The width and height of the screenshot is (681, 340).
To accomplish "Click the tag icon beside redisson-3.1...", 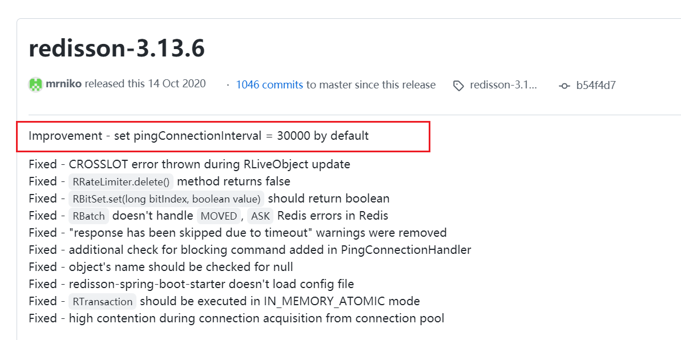I will pyautogui.click(x=458, y=85).
